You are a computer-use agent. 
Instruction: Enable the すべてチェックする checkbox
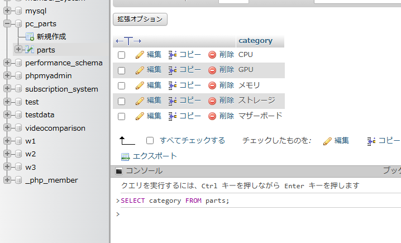150,141
